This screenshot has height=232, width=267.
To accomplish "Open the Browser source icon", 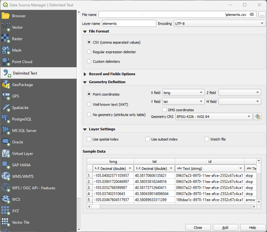I will (x=6, y=16).
